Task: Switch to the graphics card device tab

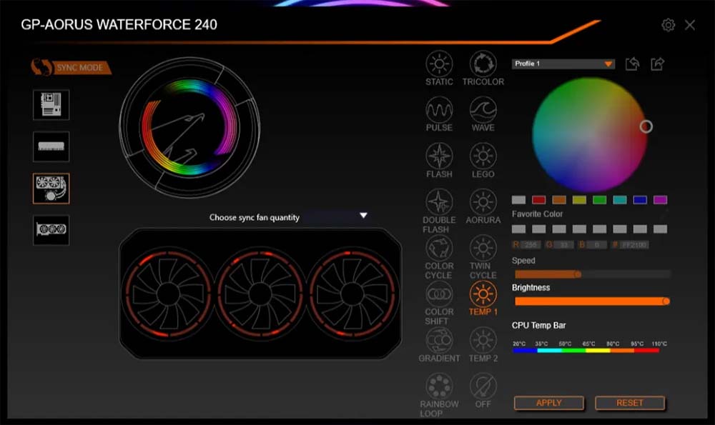Action: pos(51,230)
